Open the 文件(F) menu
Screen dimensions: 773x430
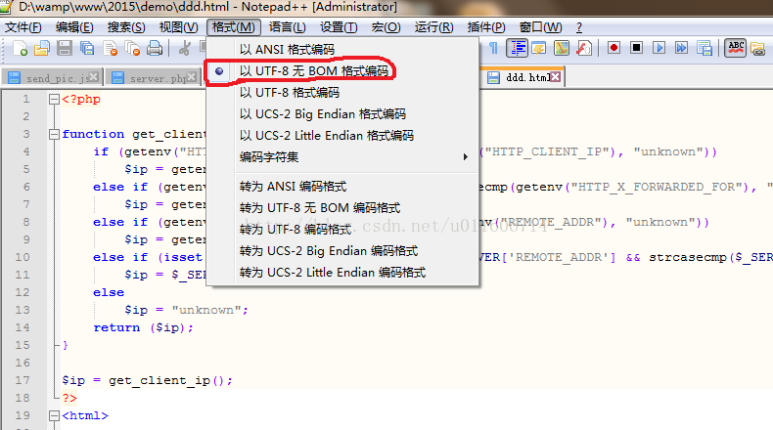click(23, 27)
